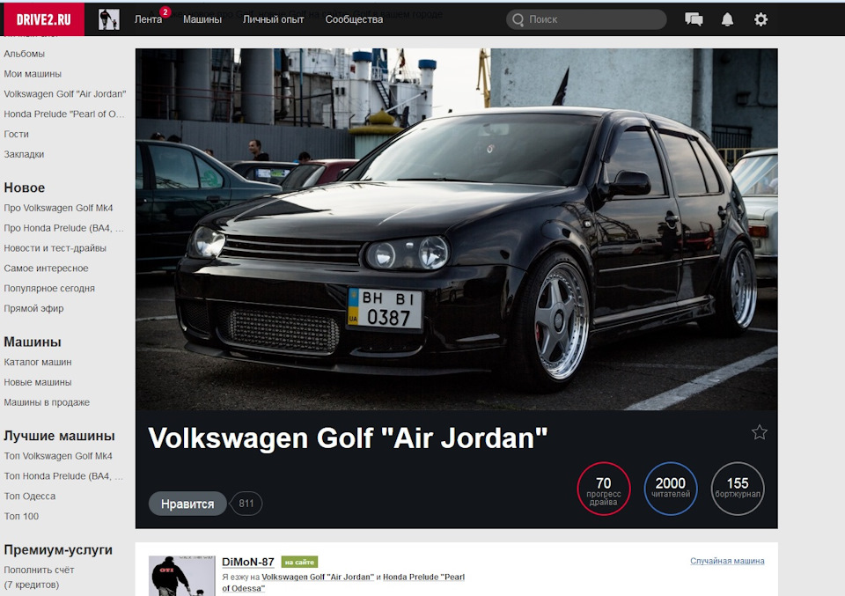
Task: Click the DRIVE2.RU logo
Action: click(x=44, y=19)
